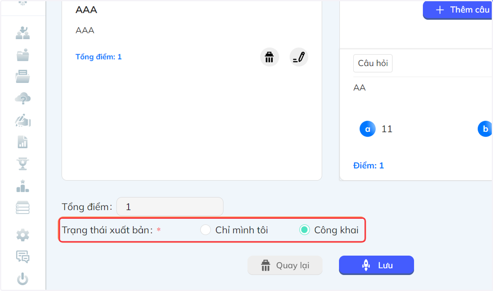Click the question text 'AA'
The height and width of the screenshot is (291, 493).
359,88
